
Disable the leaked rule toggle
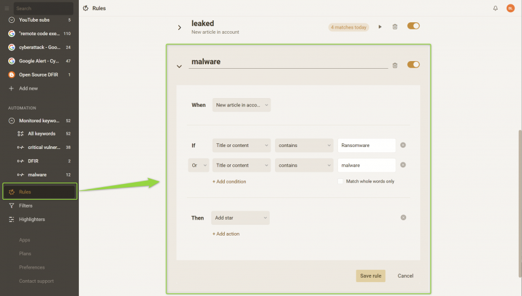pyautogui.click(x=414, y=26)
